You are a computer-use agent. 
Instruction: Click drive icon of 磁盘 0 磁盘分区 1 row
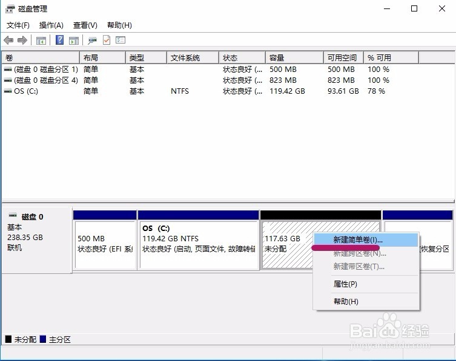coord(8,70)
